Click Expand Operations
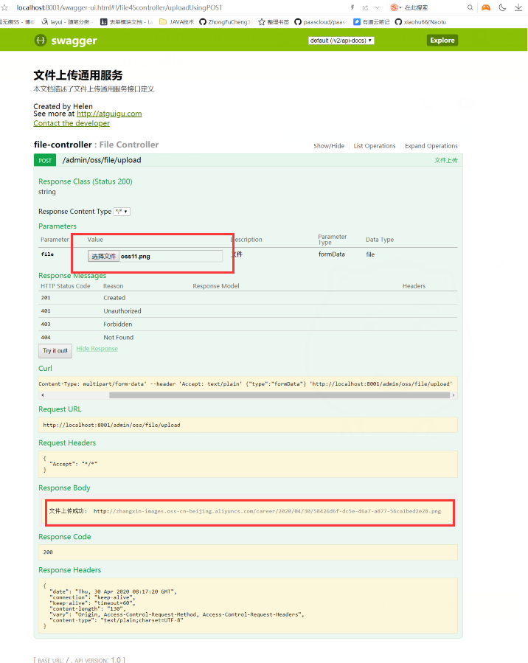 point(431,146)
